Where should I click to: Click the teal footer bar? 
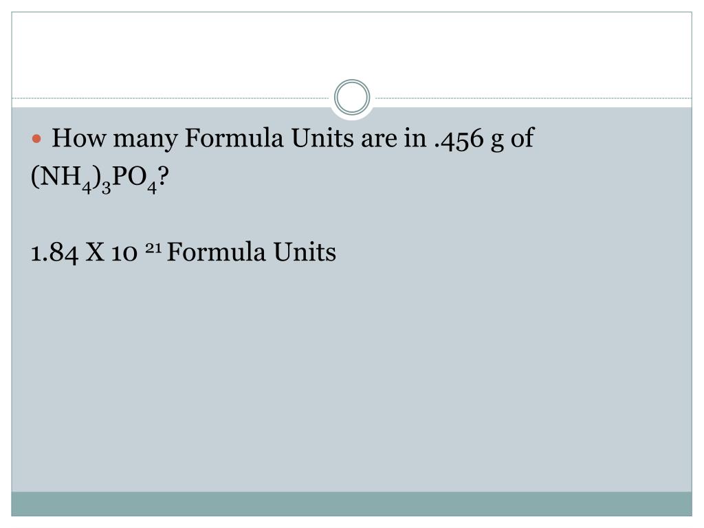[352, 504]
